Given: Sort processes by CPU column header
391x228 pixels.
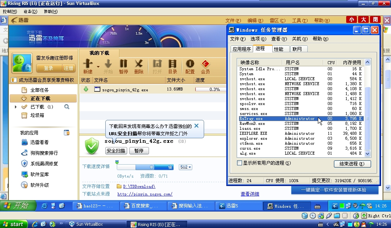Looking at the screenshot, I should point(330,62).
